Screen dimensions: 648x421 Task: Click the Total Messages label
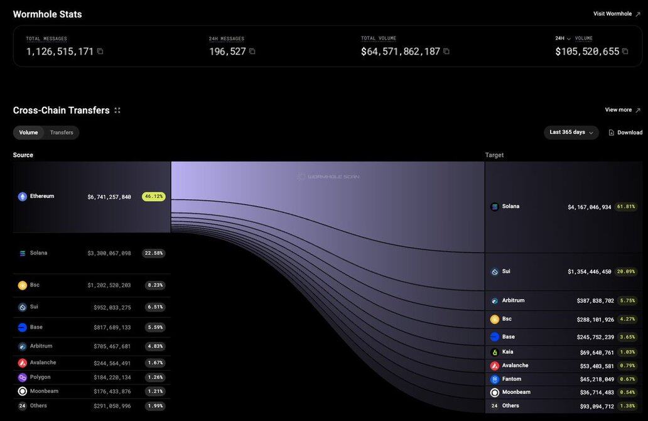click(46, 39)
